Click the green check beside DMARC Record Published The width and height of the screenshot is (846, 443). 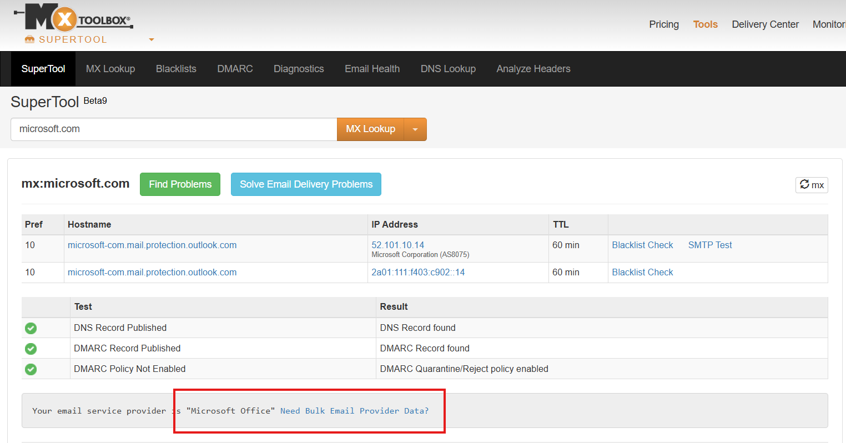[x=31, y=349]
